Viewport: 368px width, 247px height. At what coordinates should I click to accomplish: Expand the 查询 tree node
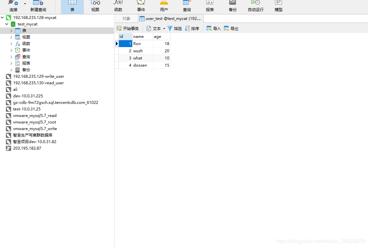point(11,57)
